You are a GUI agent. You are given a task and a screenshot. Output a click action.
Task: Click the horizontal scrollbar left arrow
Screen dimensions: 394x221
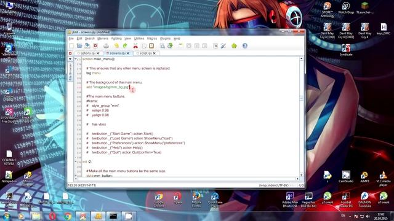click(x=76, y=179)
